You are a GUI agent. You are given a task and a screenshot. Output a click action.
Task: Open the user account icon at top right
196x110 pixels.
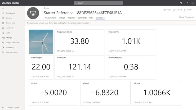(193, 3)
